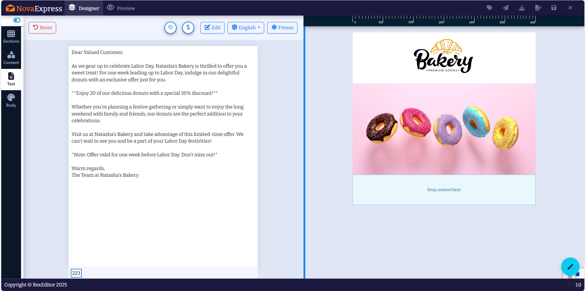Click the tags icon in header
This screenshot has height=291, width=585.
coord(490,8)
